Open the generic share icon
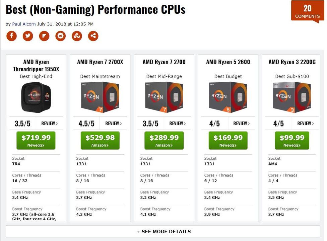The width and height of the screenshot is (327, 241). click(93, 36)
